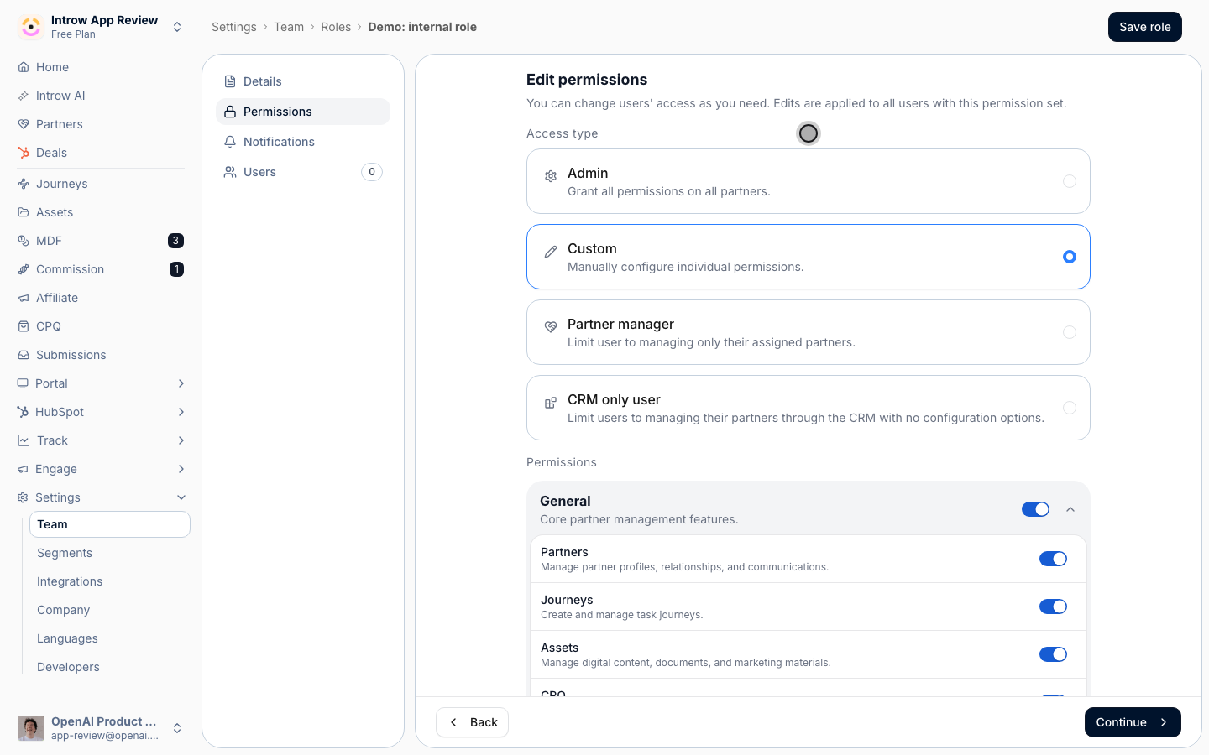Open the Users tab

pos(303,172)
